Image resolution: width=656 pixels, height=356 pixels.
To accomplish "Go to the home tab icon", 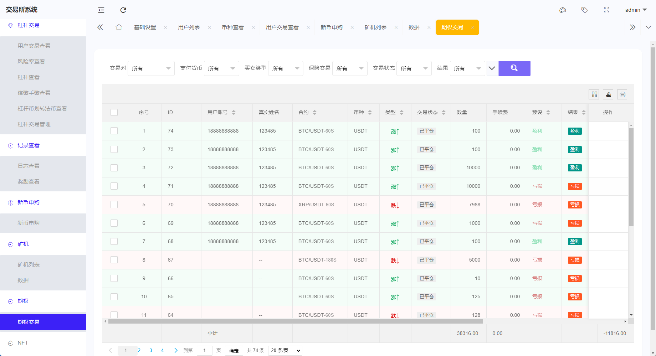I will [x=119, y=27].
